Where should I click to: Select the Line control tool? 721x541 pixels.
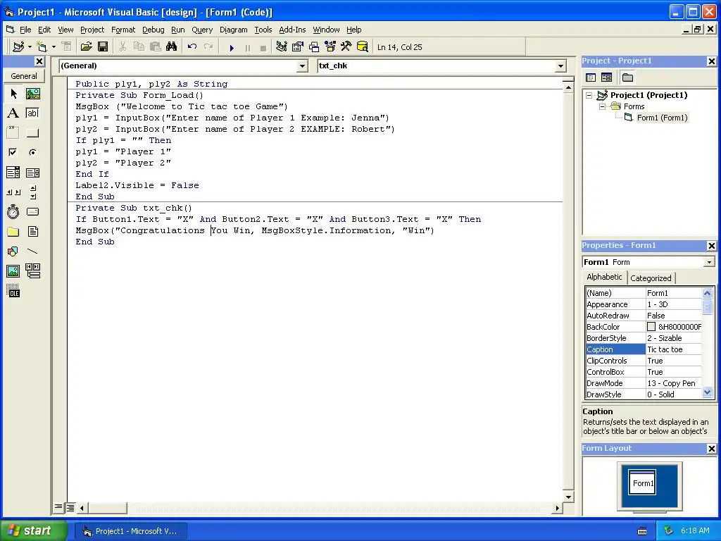(32, 251)
